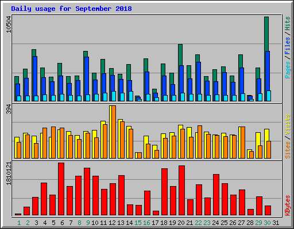The width and height of the screenshot is (294, 229).
Task: Click the red KBytes bar for day 18
Action: 164,192
